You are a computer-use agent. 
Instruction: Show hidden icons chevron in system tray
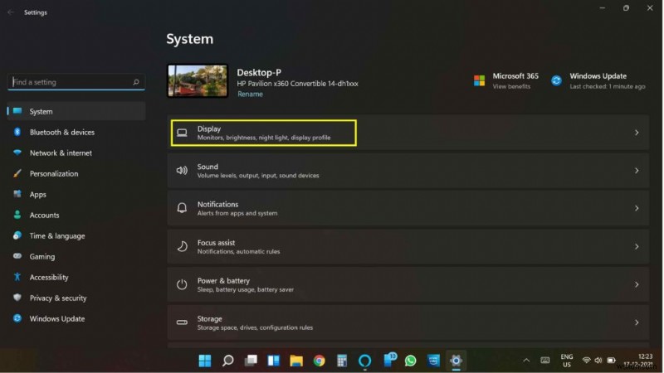click(526, 361)
